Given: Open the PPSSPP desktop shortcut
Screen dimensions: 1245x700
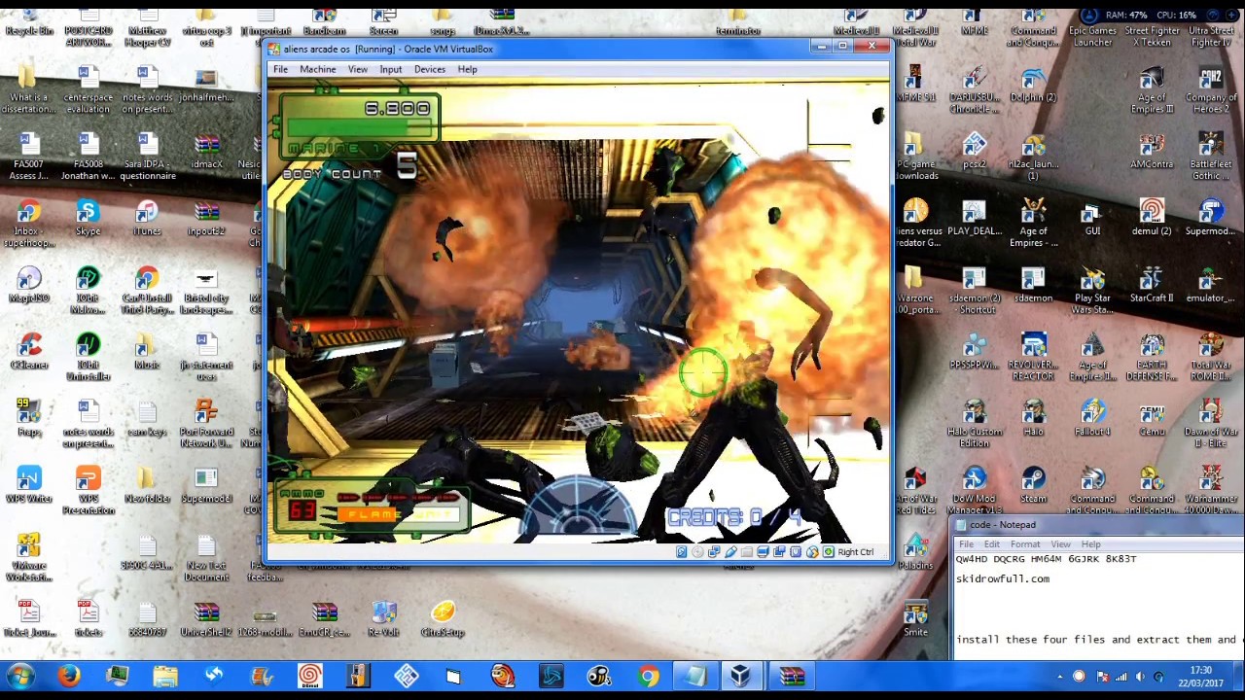Looking at the screenshot, I should [x=974, y=351].
